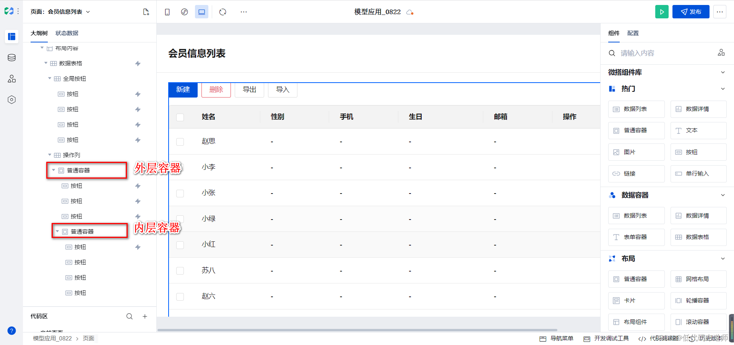Add the 图片 component from 热门
This screenshot has height=345, width=734.
[x=637, y=152]
